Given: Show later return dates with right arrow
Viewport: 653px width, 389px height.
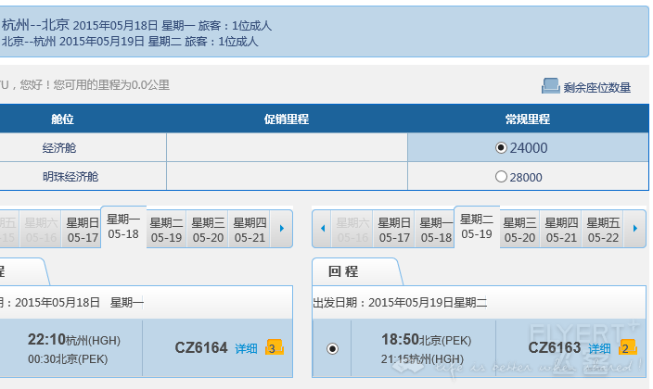Looking at the screenshot, I should point(635,229).
